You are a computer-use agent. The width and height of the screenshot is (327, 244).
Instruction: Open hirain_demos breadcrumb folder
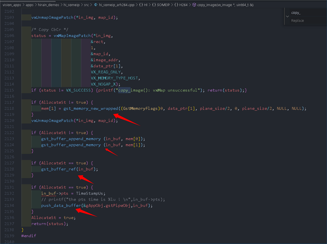pyautogui.click(x=48, y=5)
